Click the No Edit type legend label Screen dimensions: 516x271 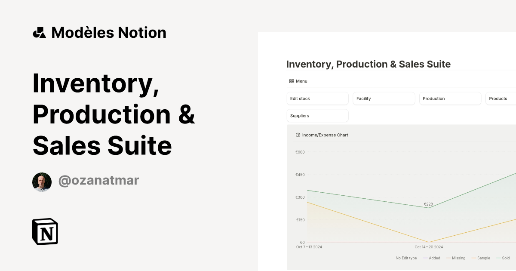point(406,258)
